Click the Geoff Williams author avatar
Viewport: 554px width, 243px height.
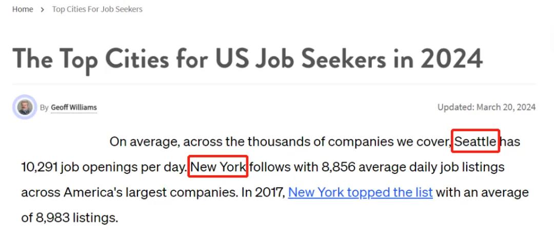click(25, 107)
